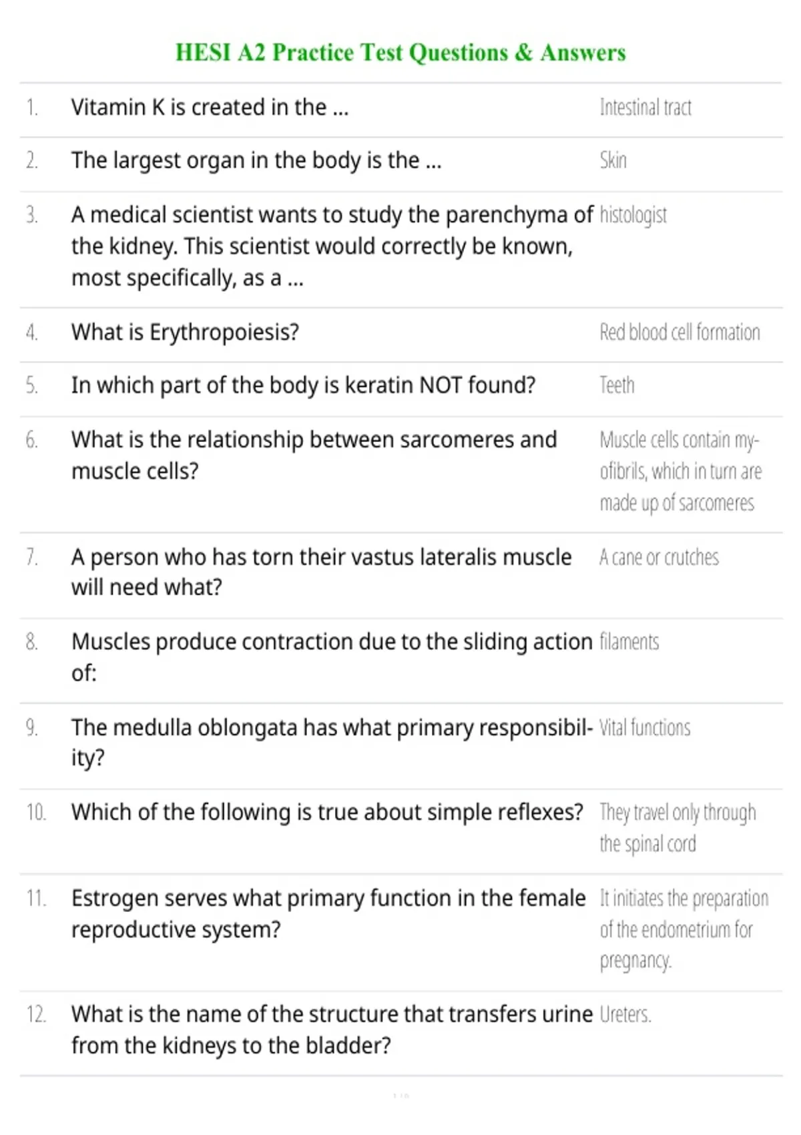Click the vastus lateralis muscle question

coord(321,572)
